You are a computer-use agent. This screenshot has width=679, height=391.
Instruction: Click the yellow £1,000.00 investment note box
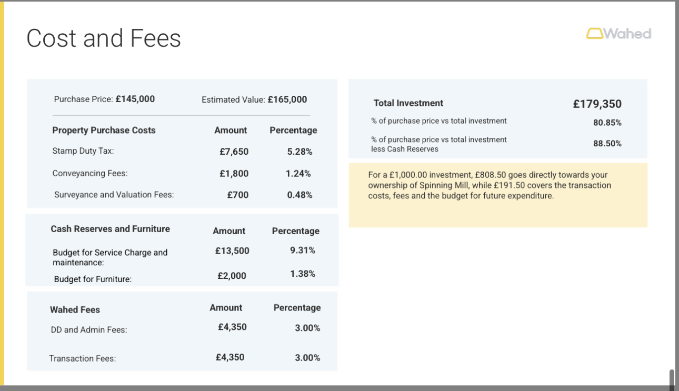(x=497, y=195)
